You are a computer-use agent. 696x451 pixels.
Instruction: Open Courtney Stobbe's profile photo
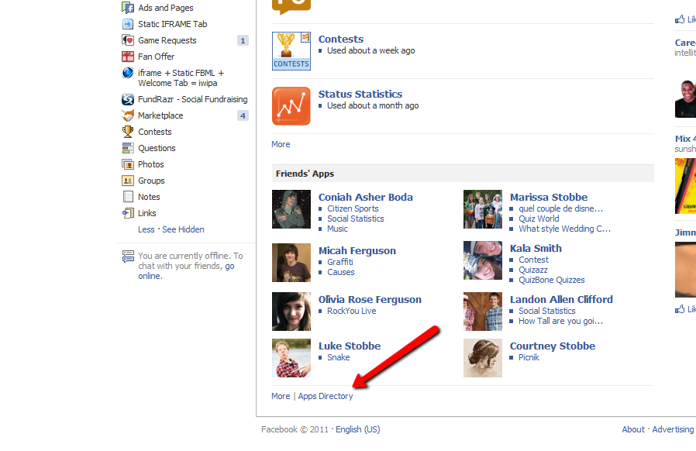pyautogui.click(x=483, y=358)
